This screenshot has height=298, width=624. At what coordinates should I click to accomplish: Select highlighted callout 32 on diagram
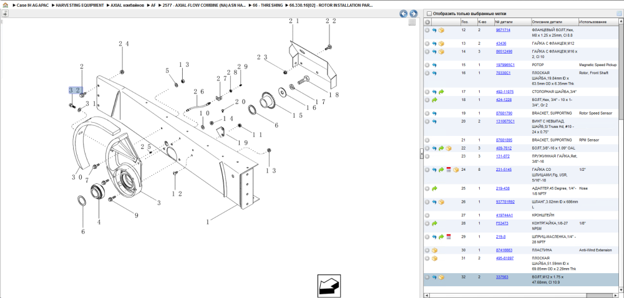pyautogui.click(x=76, y=90)
